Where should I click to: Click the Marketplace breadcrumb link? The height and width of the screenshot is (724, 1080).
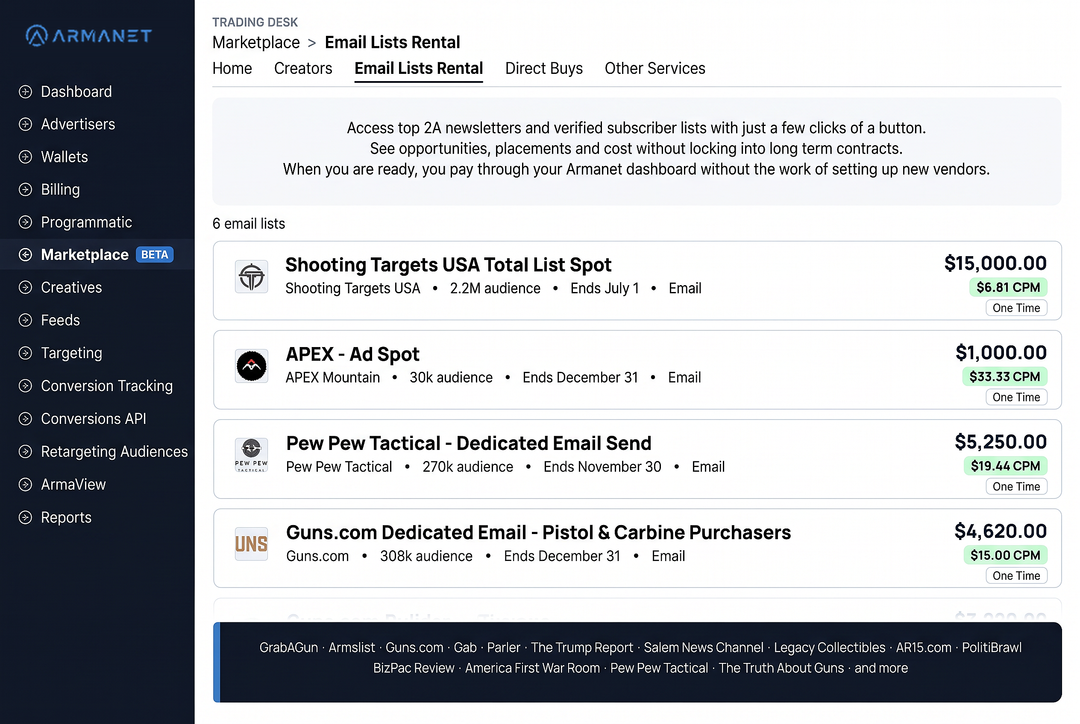click(x=256, y=43)
